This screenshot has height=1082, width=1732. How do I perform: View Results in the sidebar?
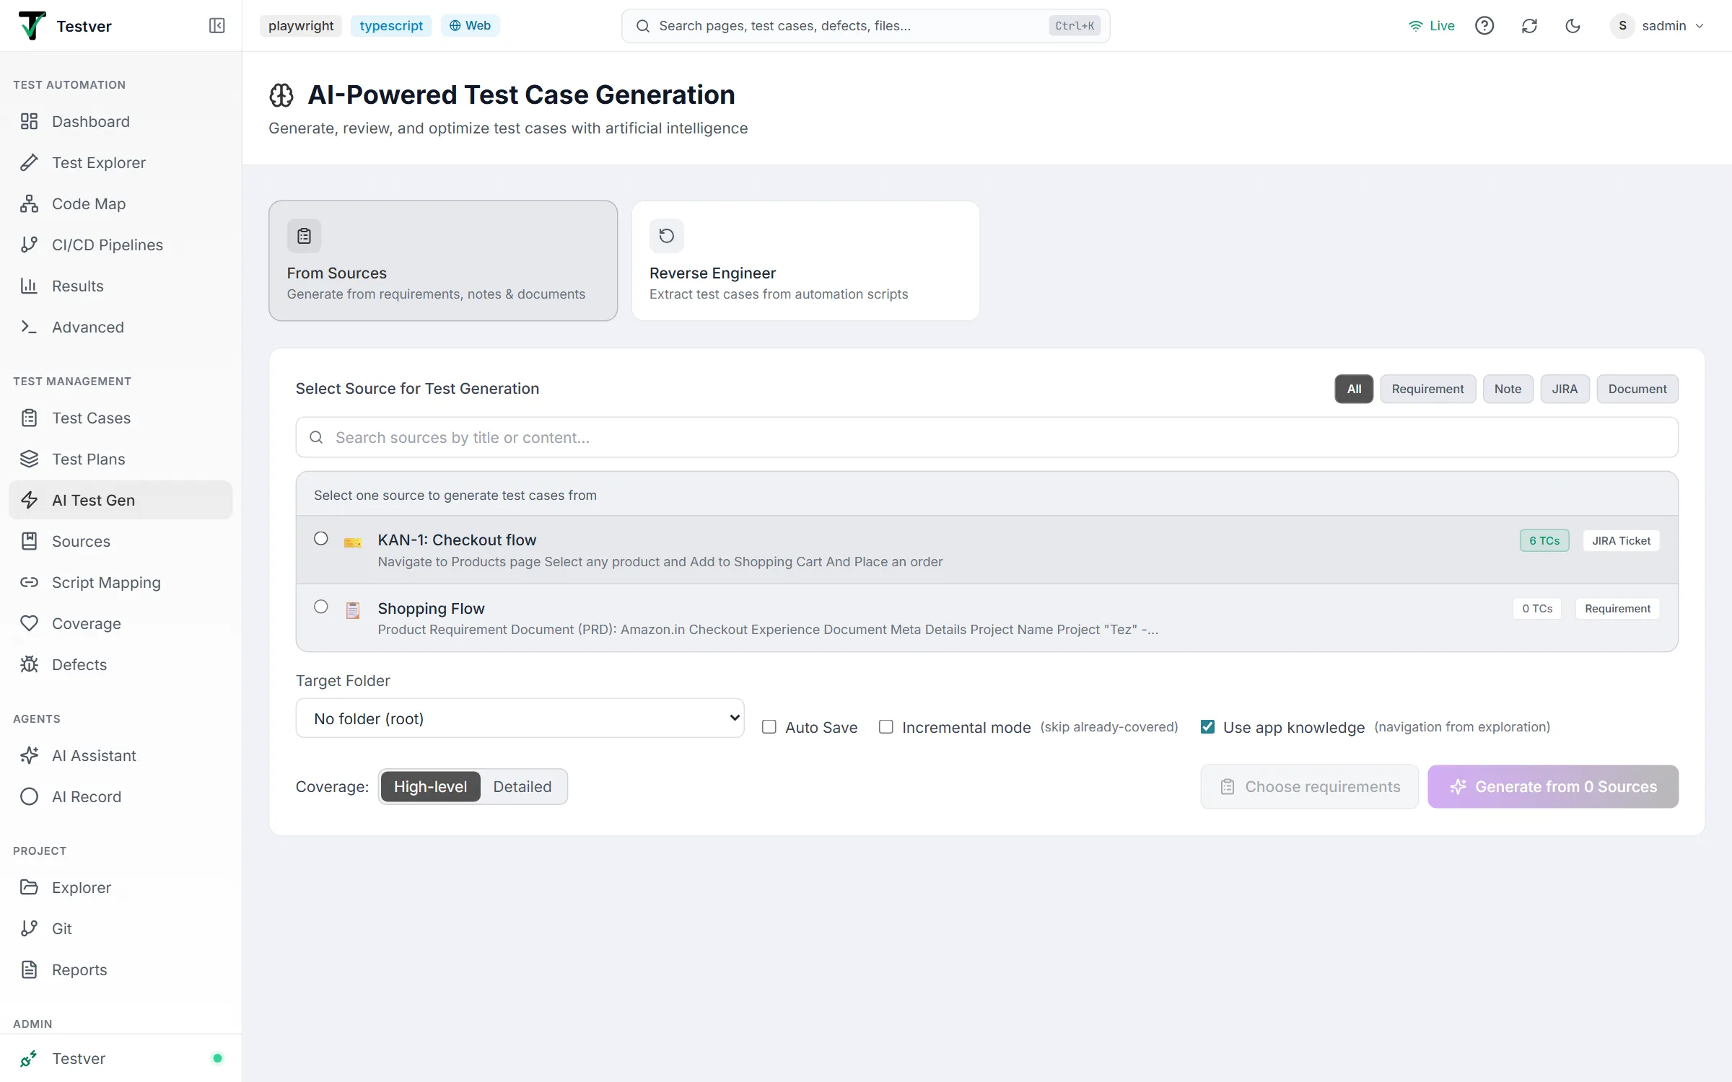[x=121, y=286]
